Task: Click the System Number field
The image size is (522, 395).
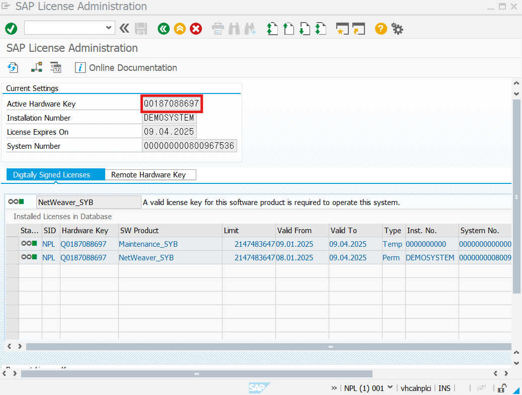Action: pyautogui.click(x=189, y=146)
